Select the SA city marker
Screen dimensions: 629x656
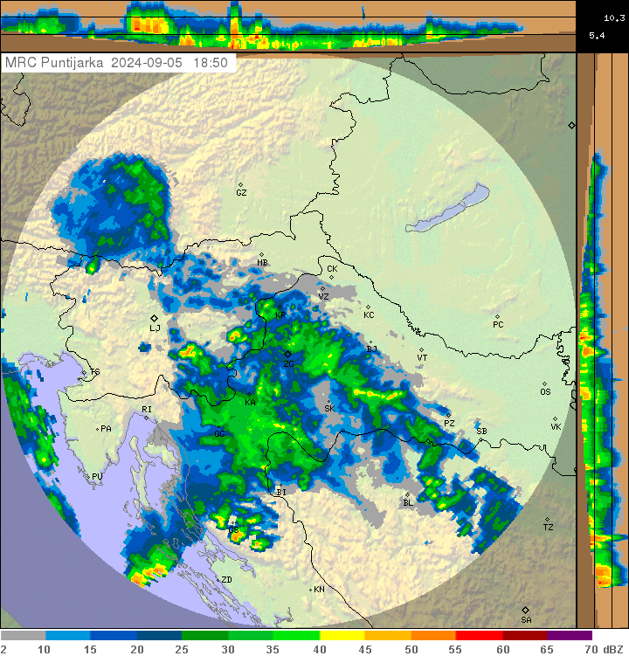click(525, 610)
